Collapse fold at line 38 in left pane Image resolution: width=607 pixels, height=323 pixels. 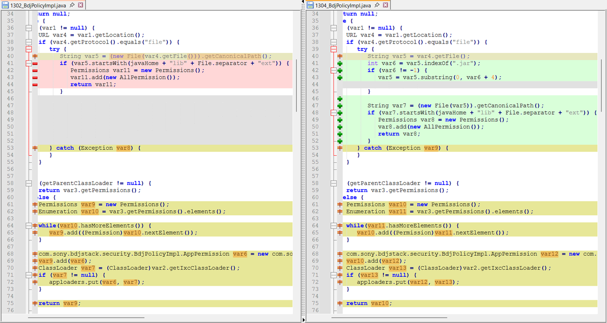pos(29,42)
